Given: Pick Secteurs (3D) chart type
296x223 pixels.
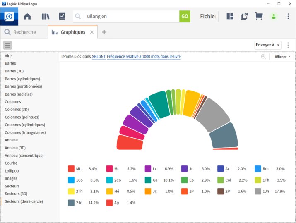Looking at the screenshot, I should [x=16, y=194].
